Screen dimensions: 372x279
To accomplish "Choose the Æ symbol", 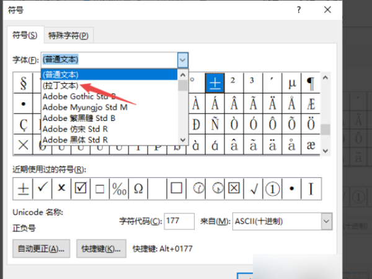I will (x=311, y=104).
